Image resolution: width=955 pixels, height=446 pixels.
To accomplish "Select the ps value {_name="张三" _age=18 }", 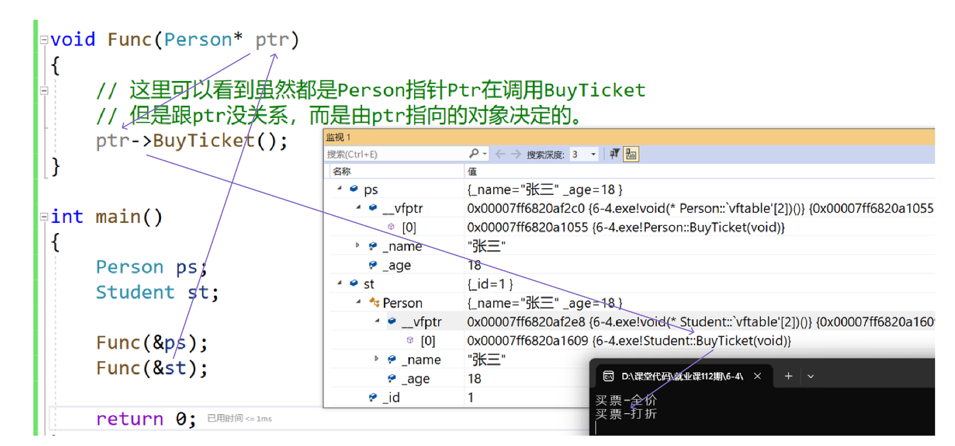I will click(544, 189).
